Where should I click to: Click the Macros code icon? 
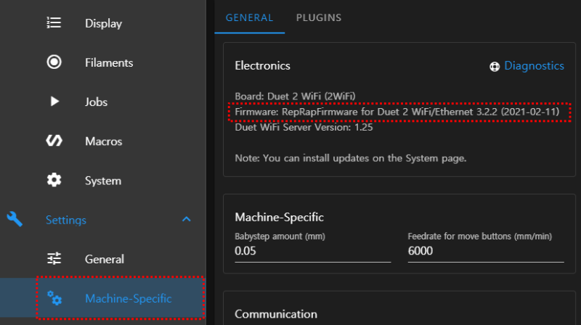coord(54,141)
